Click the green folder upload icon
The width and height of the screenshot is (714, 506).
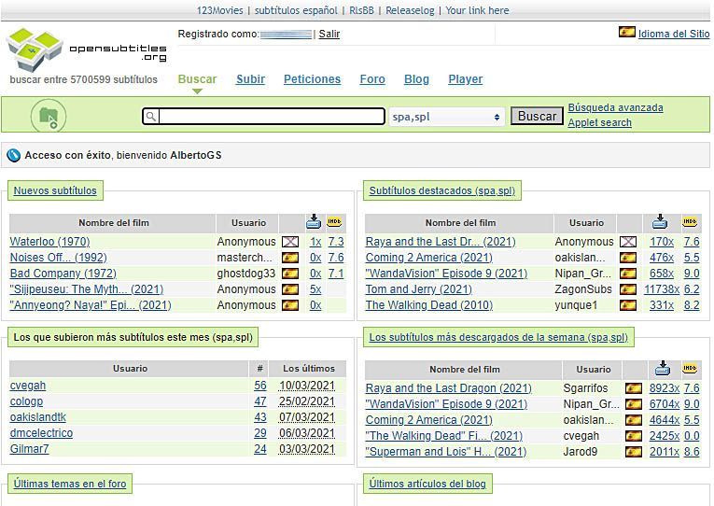tap(48, 117)
